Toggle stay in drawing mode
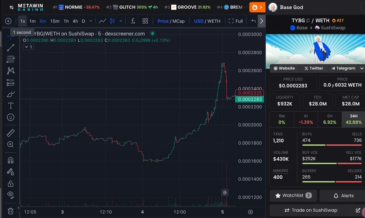365x218 pixels. (11, 172)
